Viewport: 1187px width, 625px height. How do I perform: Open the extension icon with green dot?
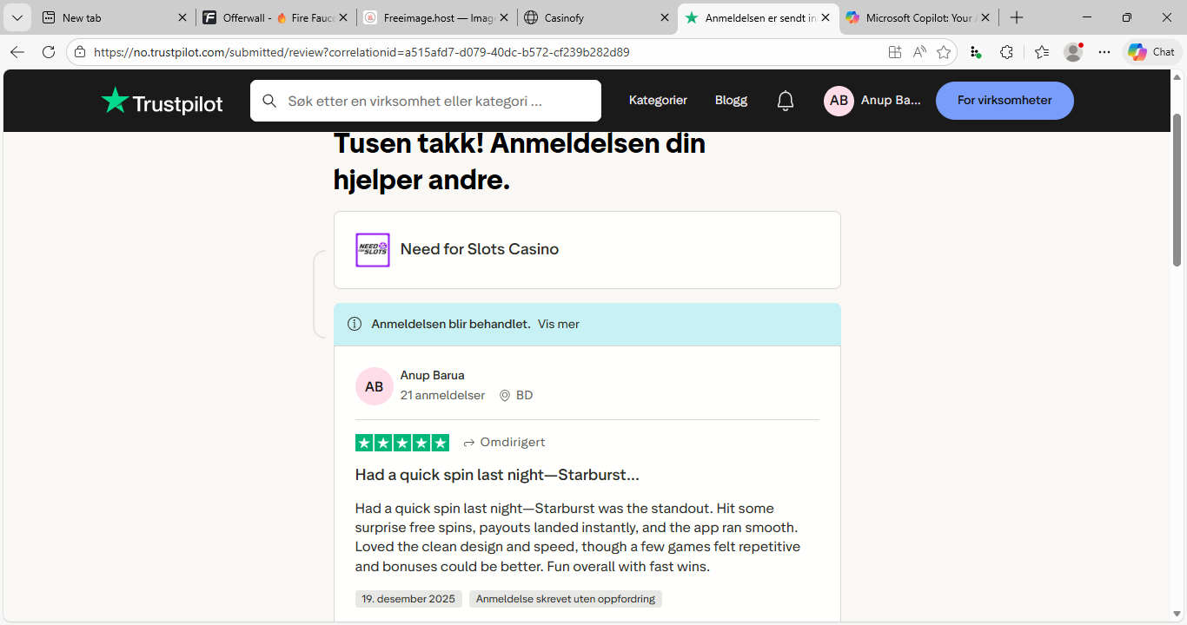976,52
